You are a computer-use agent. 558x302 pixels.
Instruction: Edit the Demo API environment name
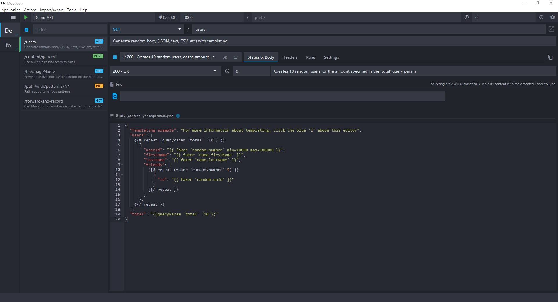(93, 17)
